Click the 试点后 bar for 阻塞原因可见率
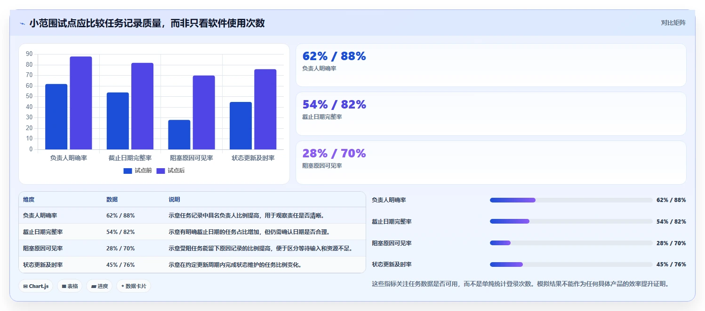 tap(204, 112)
